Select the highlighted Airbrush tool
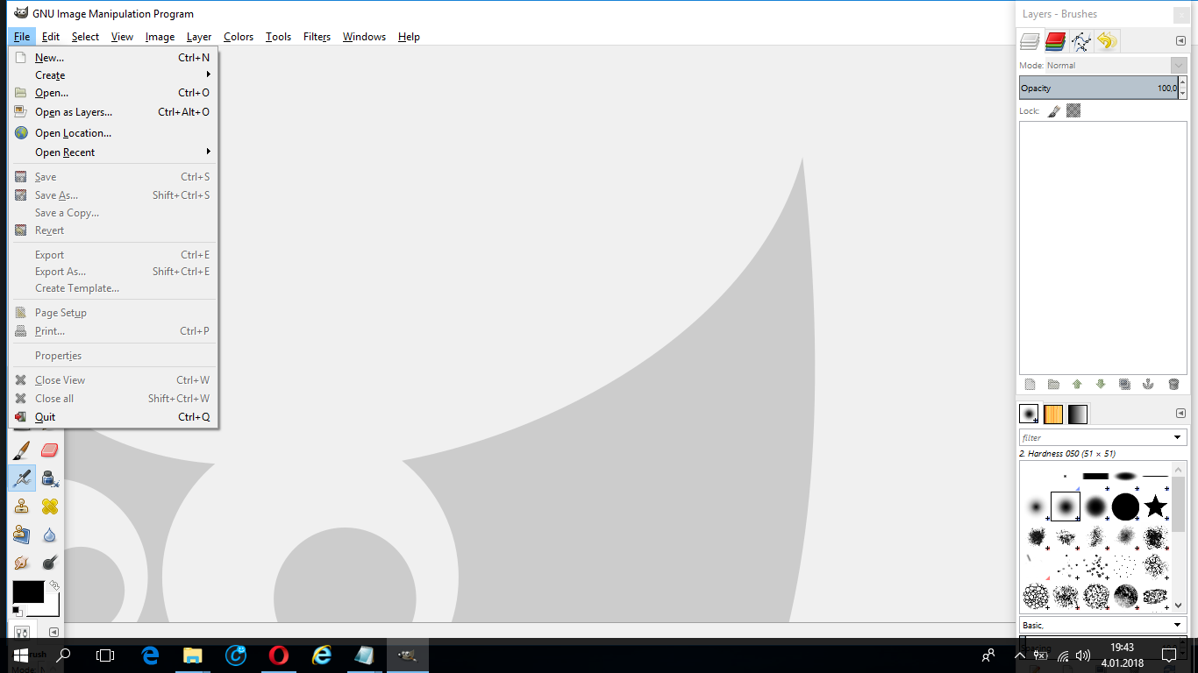 (22, 478)
